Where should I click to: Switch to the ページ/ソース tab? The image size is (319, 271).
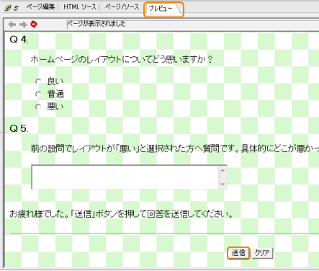click(122, 7)
